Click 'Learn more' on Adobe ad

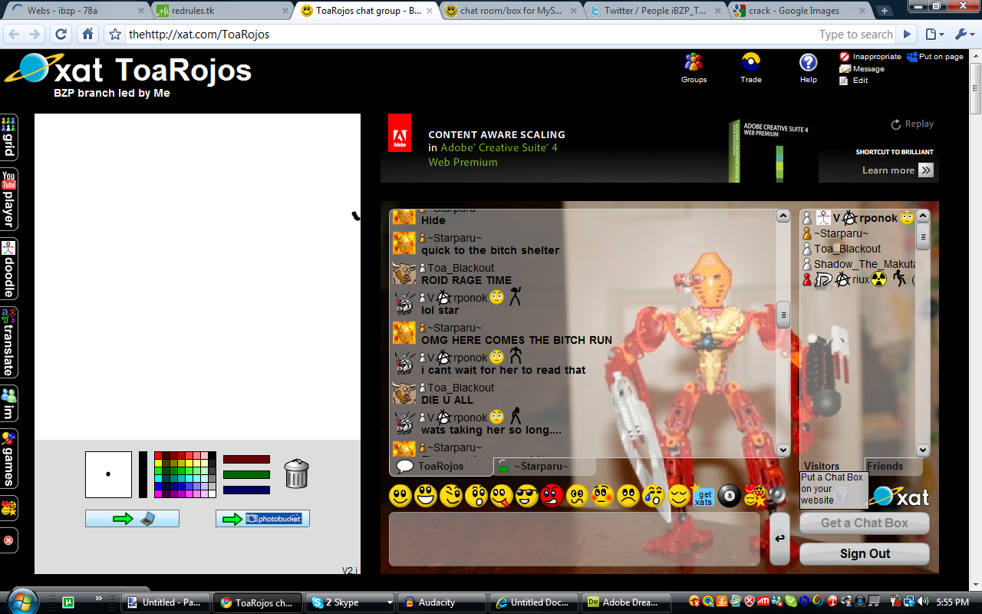898,170
